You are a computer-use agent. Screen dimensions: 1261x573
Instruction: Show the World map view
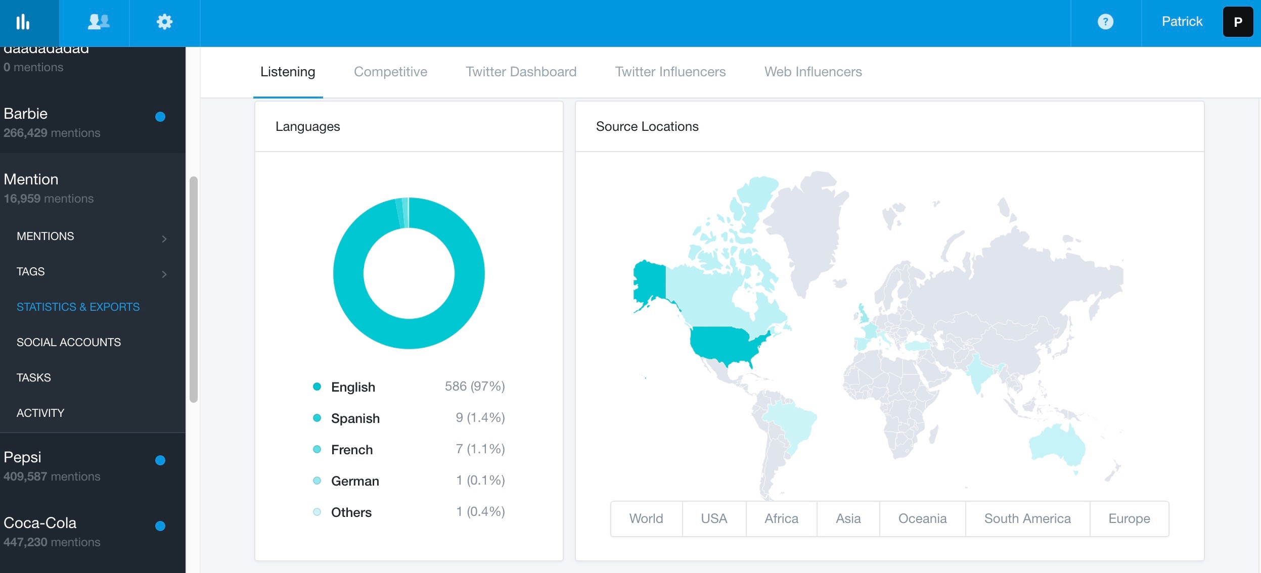pos(646,519)
